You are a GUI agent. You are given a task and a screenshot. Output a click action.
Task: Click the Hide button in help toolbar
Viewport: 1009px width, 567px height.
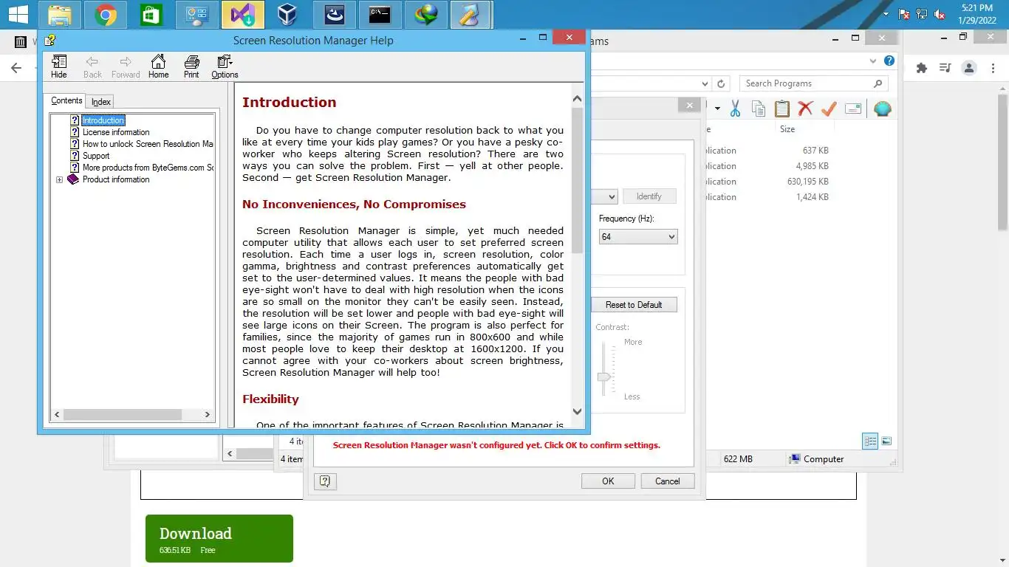click(x=59, y=66)
